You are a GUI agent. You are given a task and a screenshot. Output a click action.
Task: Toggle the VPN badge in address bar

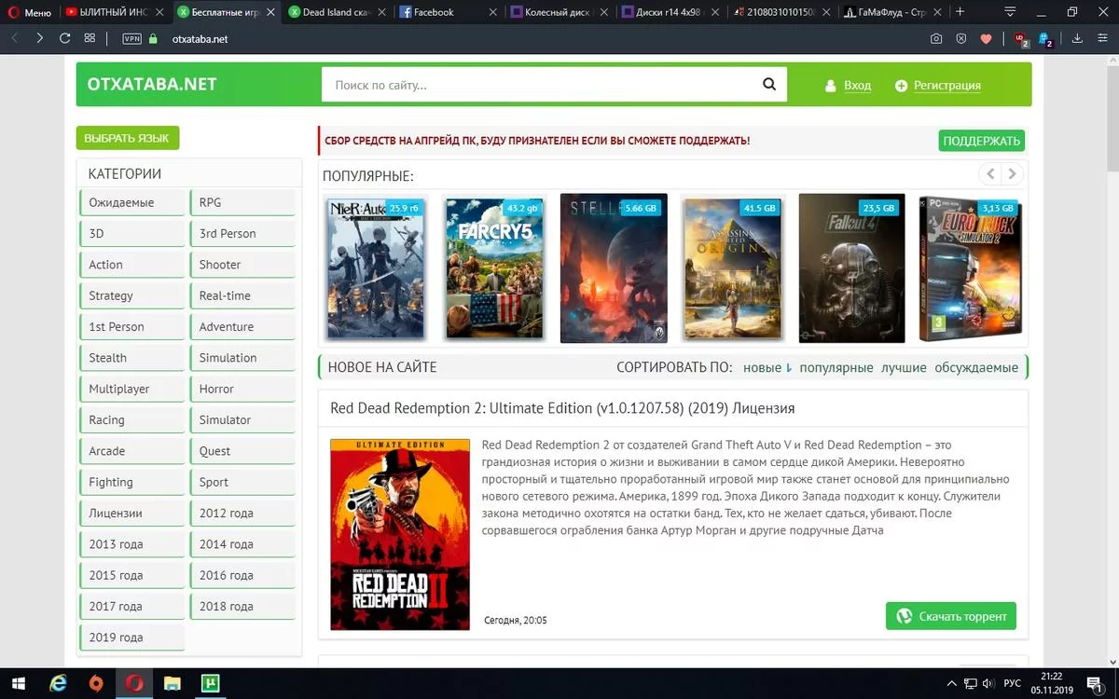coord(131,39)
